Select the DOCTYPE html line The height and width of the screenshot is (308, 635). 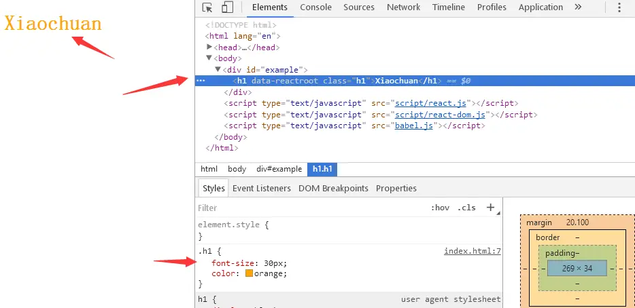tap(241, 25)
